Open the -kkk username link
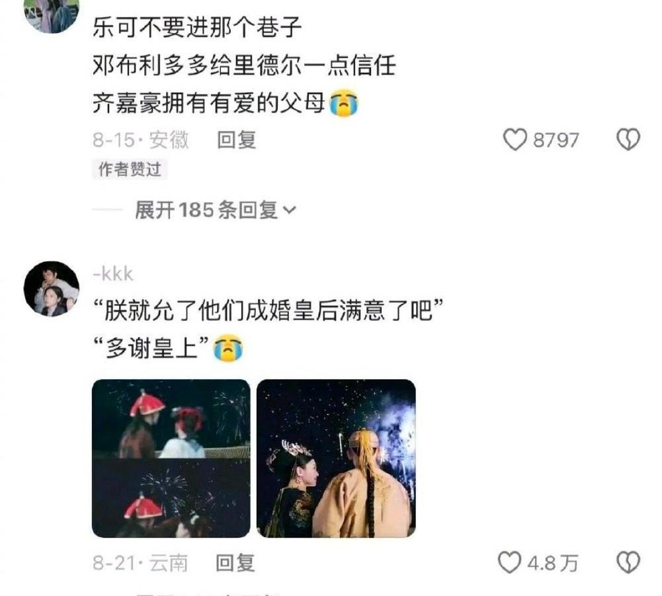 pyautogui.click(x=113, y=274)
